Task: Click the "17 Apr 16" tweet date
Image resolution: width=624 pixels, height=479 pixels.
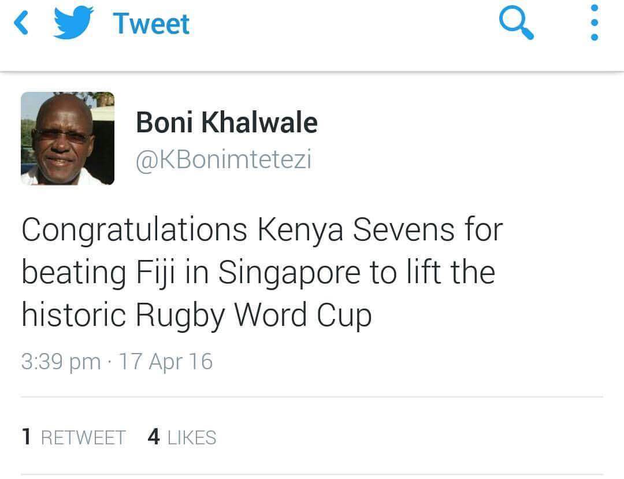Action: [166, 362]
